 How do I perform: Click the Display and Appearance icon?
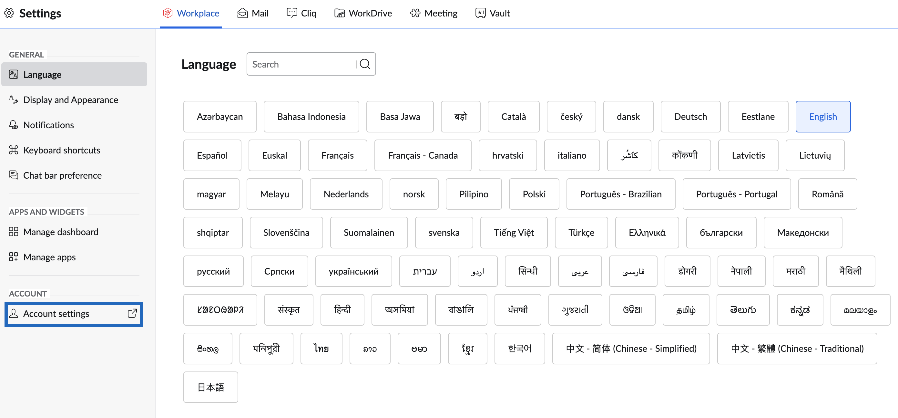[x=14, y=99]
